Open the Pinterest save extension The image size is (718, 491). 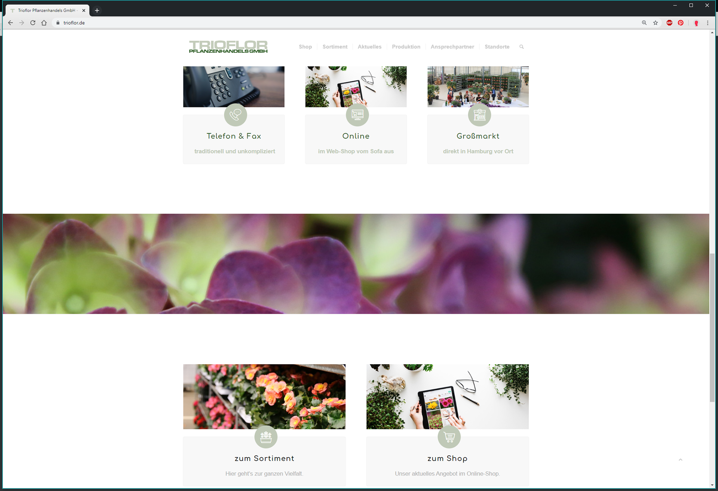pos(681,23)
